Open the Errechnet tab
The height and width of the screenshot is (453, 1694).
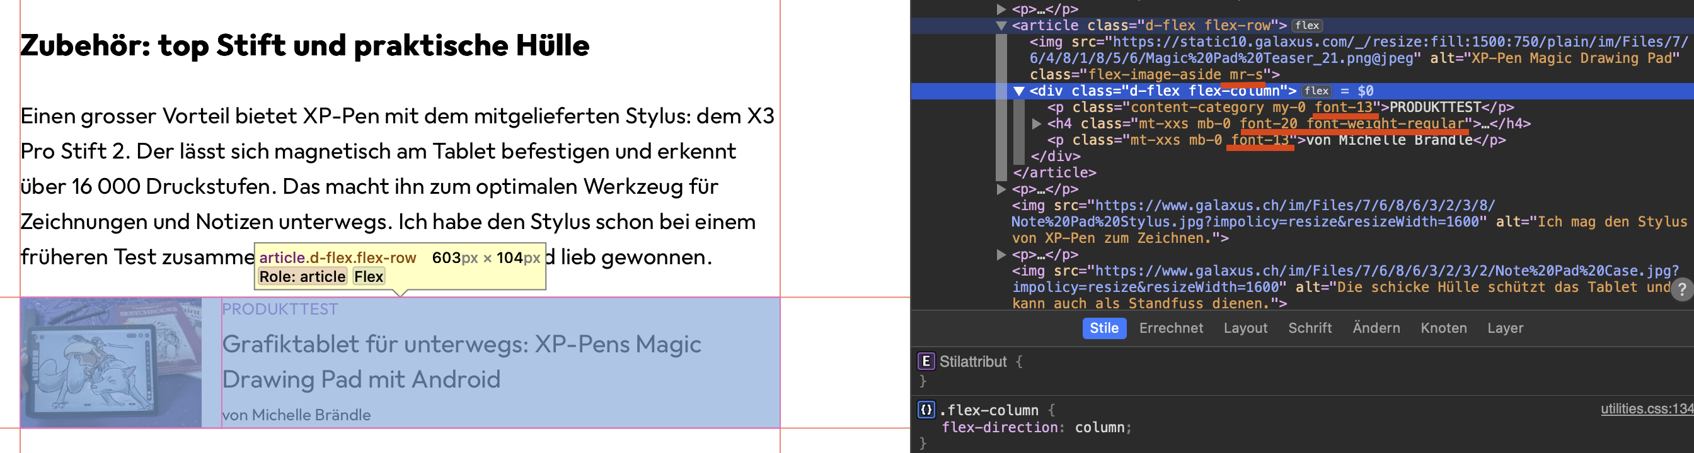click(x=1171, y=328)
